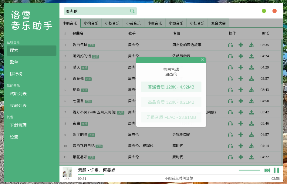Click album name 周杰伦的床边故事
287x184 pixels.
[187, 45]
